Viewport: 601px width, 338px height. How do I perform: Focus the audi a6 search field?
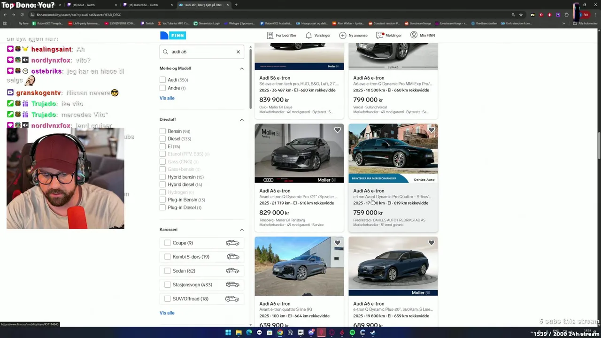tap(201, 52)
